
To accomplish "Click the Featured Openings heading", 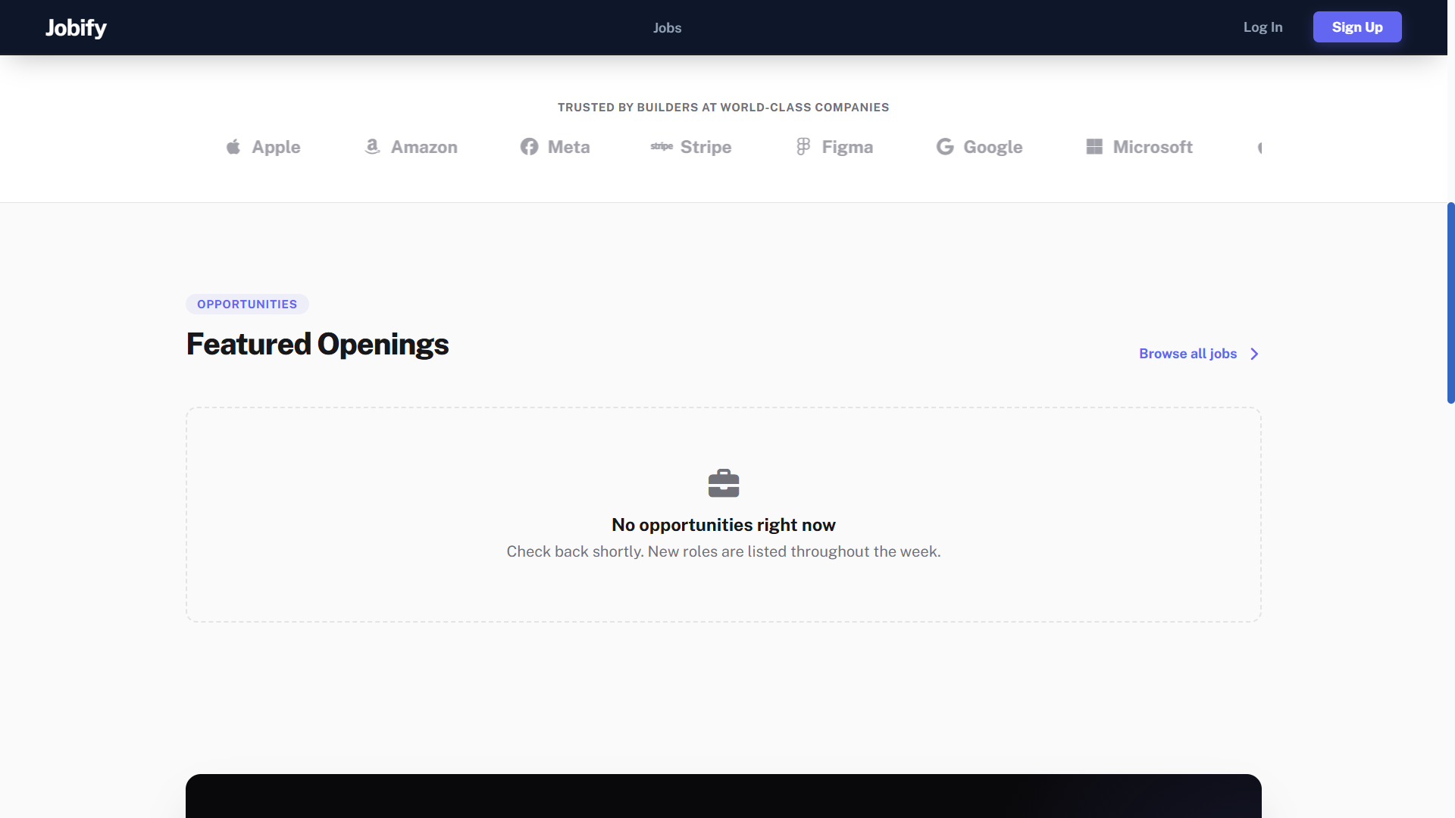I will [x=318, y=345].
